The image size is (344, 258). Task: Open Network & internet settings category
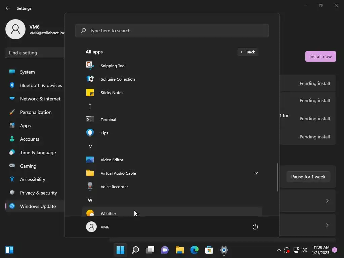click(x=35, y=99)
